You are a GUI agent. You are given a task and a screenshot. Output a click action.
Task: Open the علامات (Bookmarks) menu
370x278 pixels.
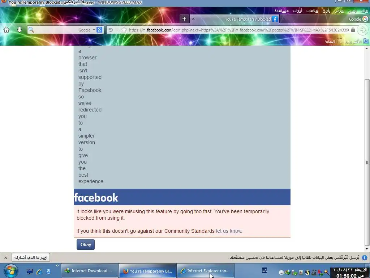(312, 10)
